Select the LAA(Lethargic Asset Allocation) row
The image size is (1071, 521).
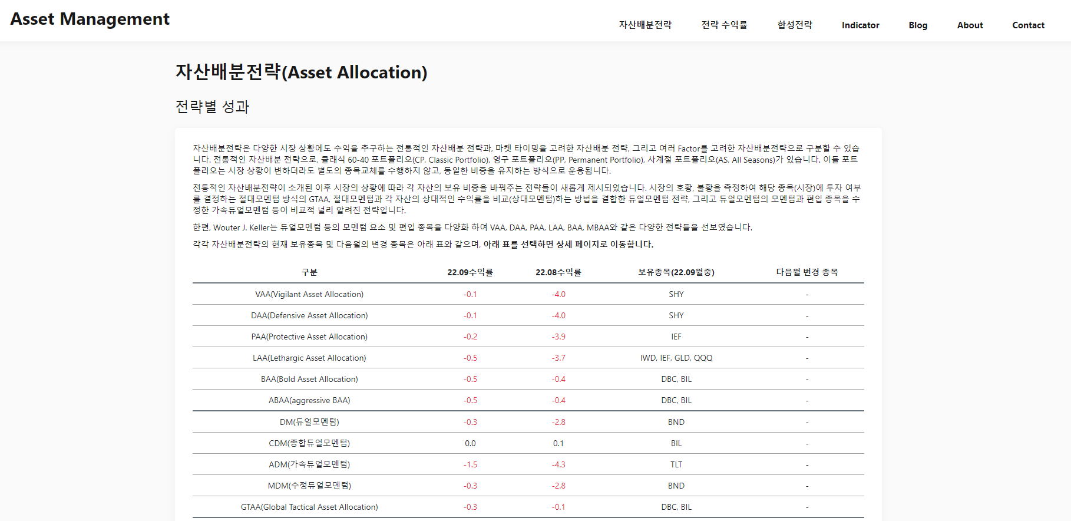pos(528,358)
